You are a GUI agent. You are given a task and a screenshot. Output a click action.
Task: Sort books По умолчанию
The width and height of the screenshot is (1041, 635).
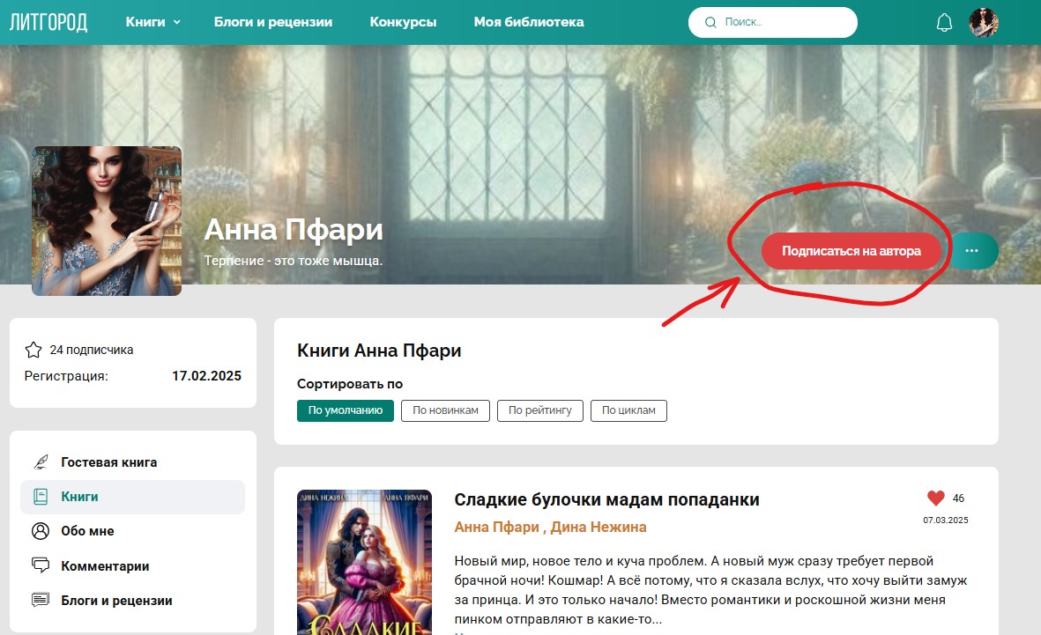(346, 410)
